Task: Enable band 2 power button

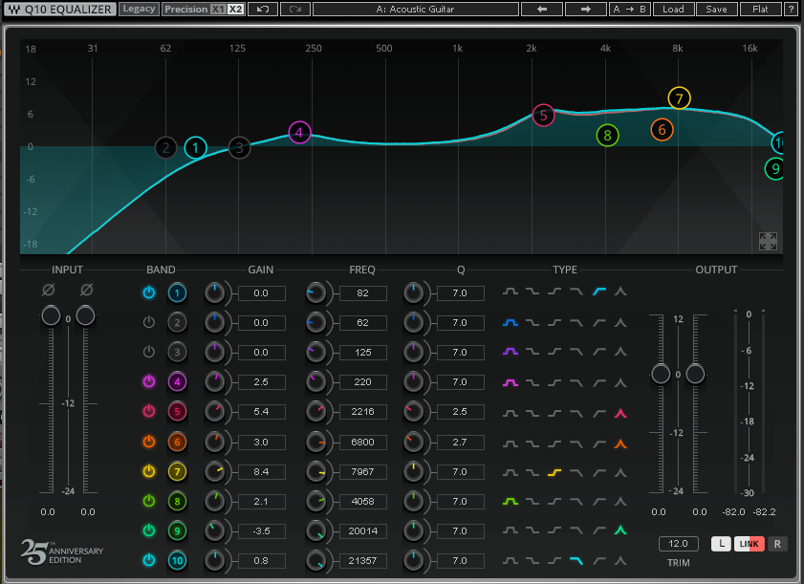Action: [149, 322]
